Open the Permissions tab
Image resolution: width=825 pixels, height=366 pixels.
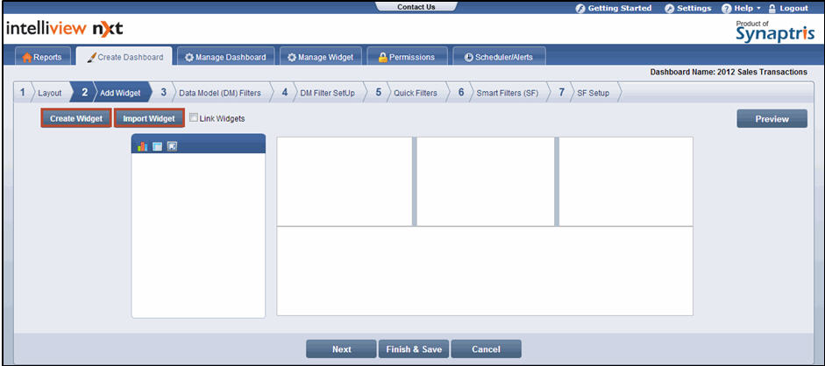407,57
